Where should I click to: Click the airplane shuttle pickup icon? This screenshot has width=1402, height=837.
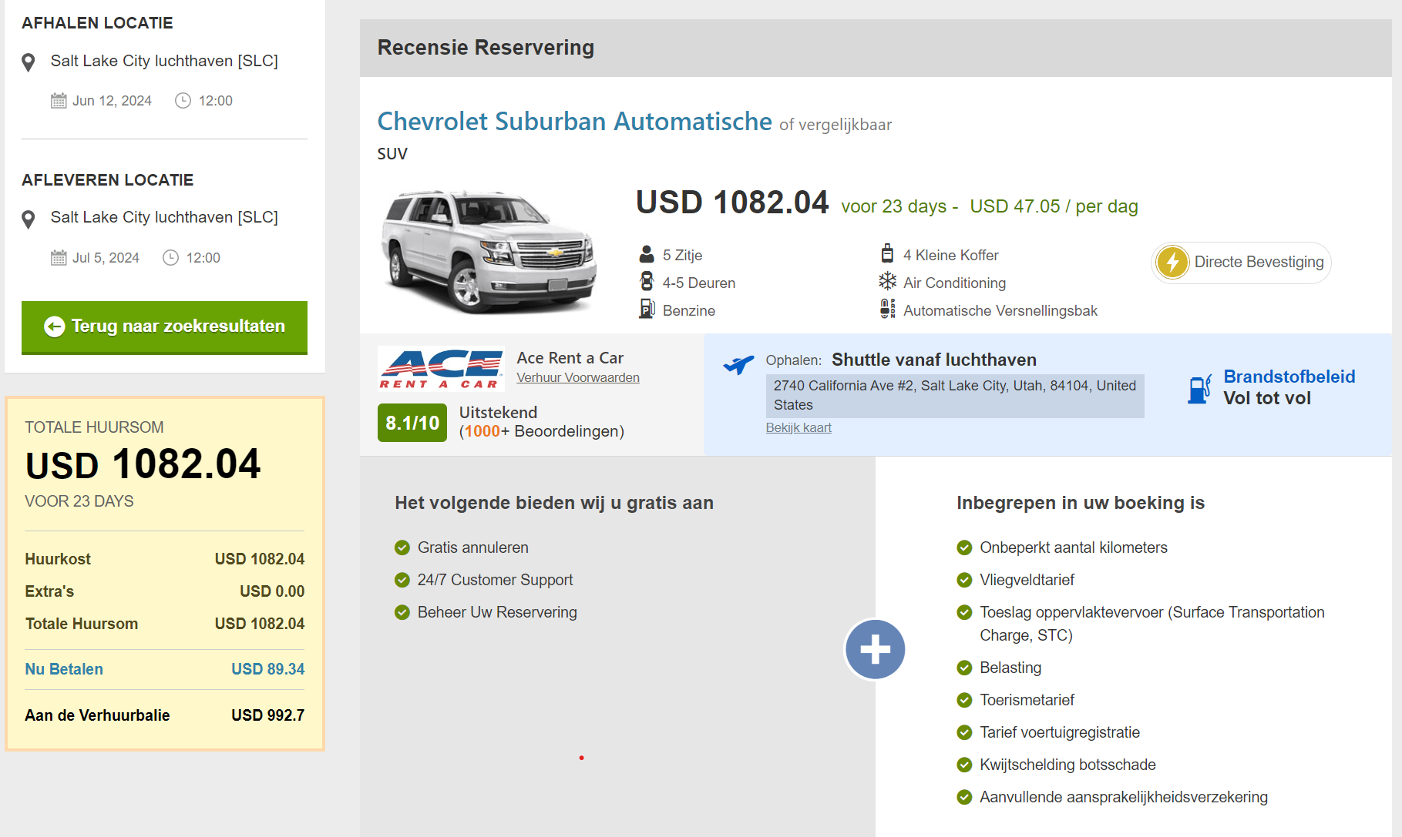tap(738, 364)
